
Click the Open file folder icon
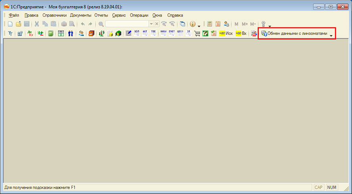coord(18,24)
